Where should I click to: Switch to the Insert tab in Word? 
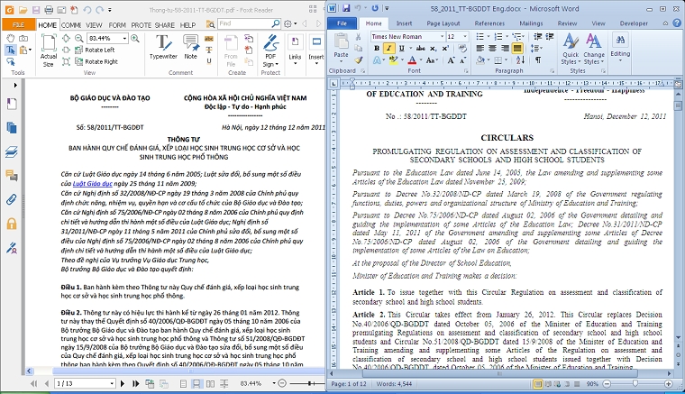[404, 23]
